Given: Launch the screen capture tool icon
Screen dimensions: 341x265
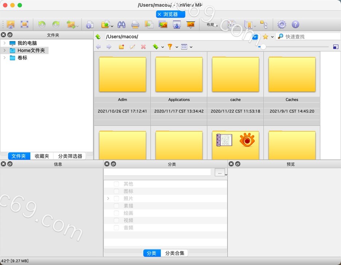Looking at the screenshot, I should tap(176, 24).
